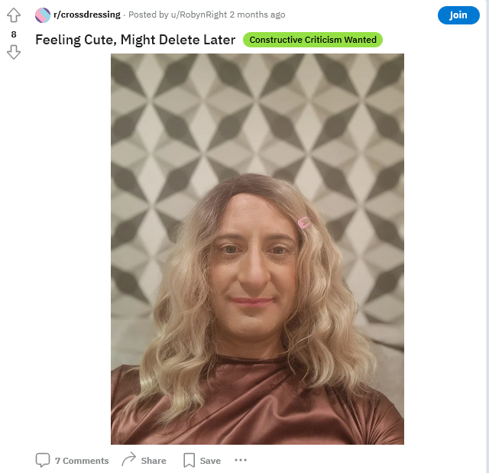Click the Posted by text
Viewport: 489px width, 473px height.
coord(148,15)
